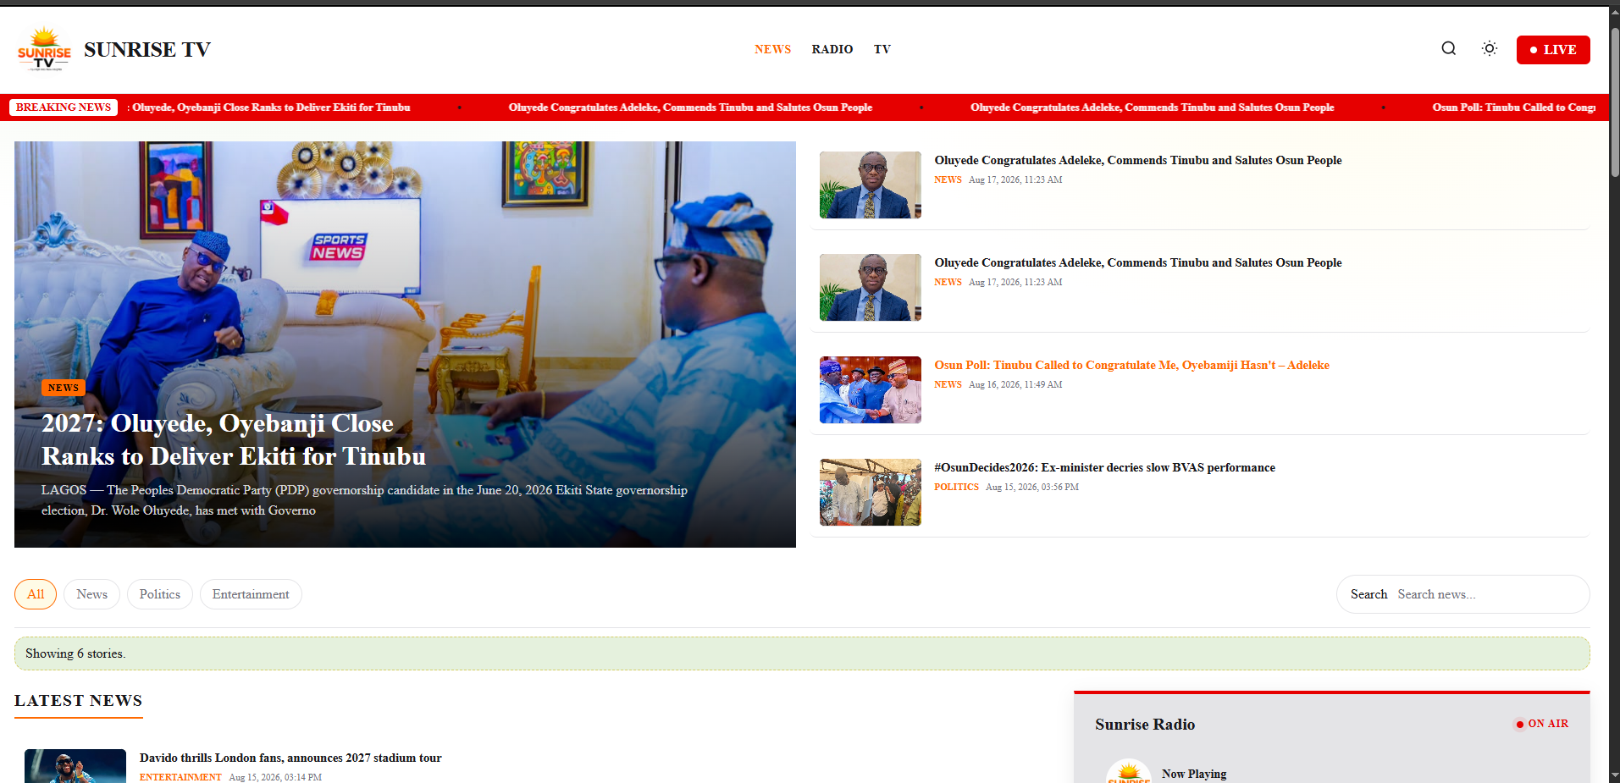
Task: Click the BREAKING NEWS ticker badge
Action: (64, 108)
